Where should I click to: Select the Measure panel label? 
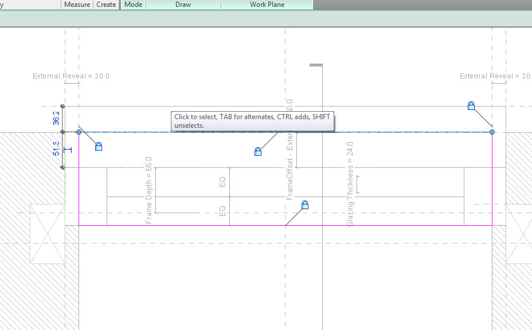(76, 5)
